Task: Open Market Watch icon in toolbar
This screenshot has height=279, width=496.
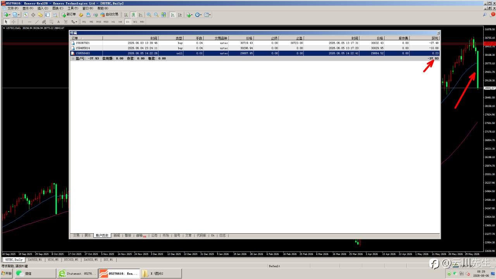Action: (26, 15)
